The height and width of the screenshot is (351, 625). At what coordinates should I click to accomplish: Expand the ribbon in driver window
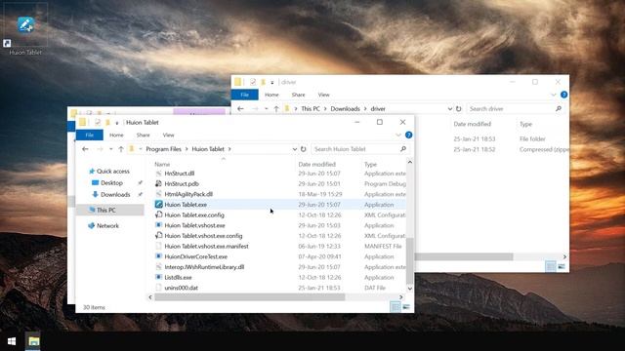[x=554, y=95]
